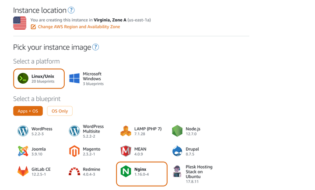Click the MEAN version 4.0.9 text
Screen dimensions: 315x190
(x=139, y=154)
